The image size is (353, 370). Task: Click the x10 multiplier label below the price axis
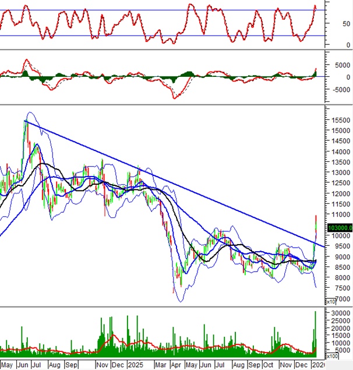(x=330, y=301)
